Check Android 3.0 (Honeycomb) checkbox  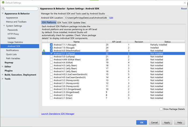point(51,86)
